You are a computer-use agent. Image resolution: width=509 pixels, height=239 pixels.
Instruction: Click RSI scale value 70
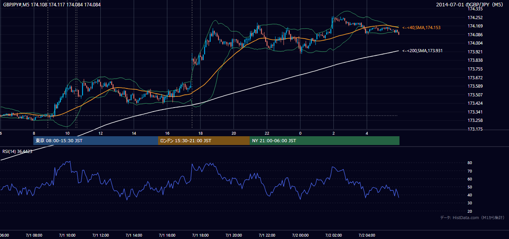coord(470,171)
